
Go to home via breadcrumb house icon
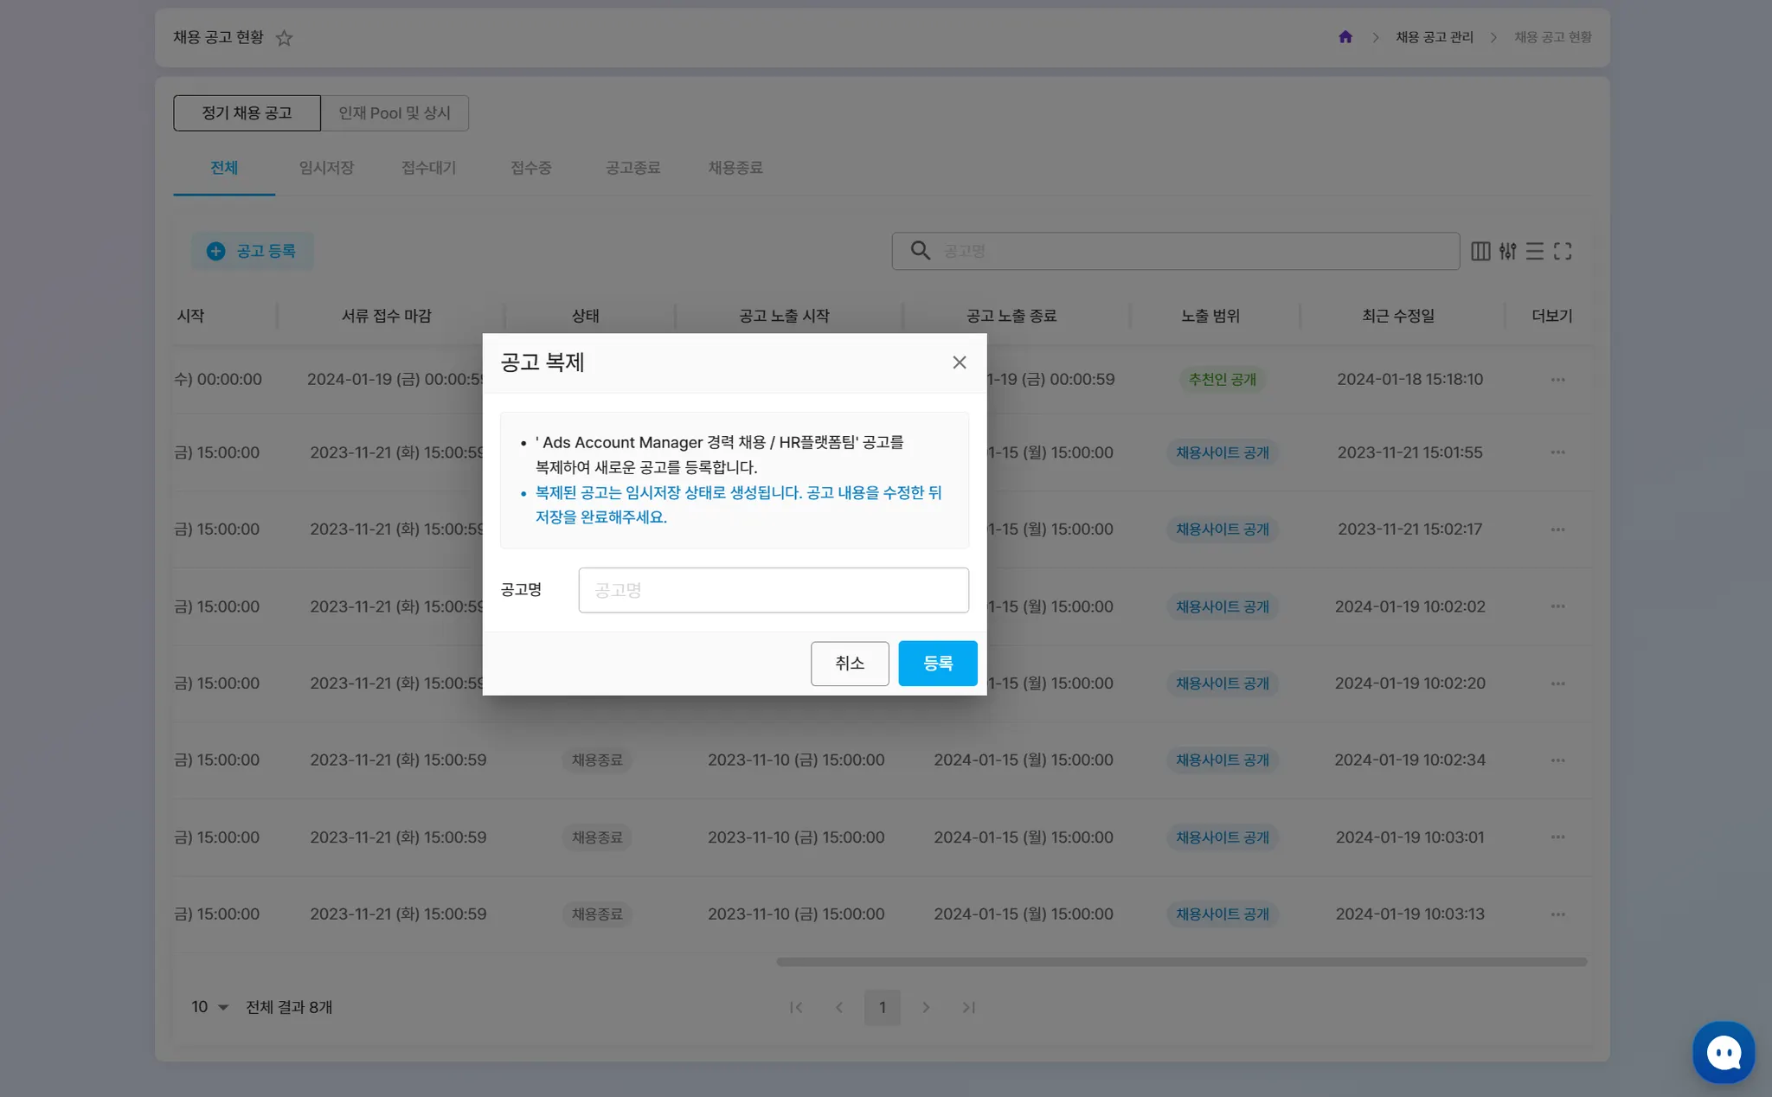[x=1345, y=37]
